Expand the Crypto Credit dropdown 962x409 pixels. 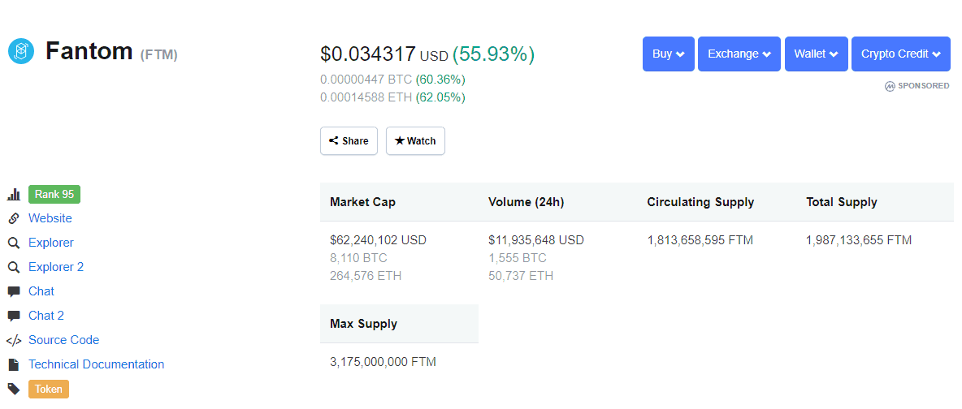tap(900, 54)
